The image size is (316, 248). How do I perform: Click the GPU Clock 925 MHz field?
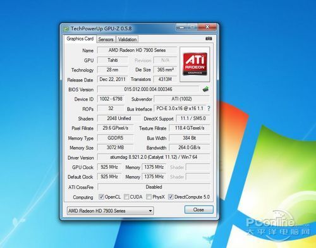109,167
